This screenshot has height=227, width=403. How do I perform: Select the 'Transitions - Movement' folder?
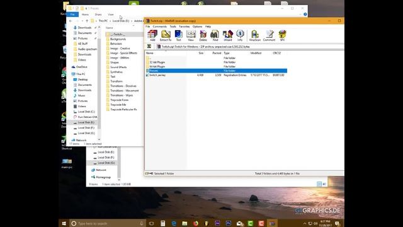pos(125,91)
